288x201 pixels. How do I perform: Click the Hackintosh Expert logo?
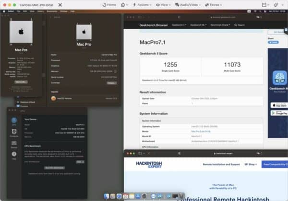[x=149, y=165]
